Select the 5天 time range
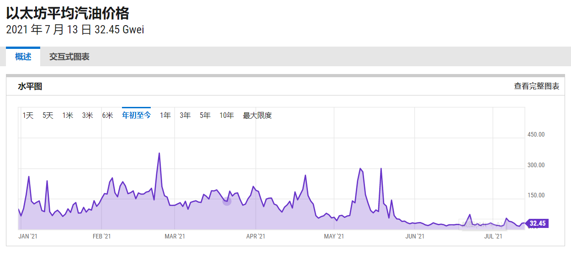Screen dimensions: 571x254 48,116
